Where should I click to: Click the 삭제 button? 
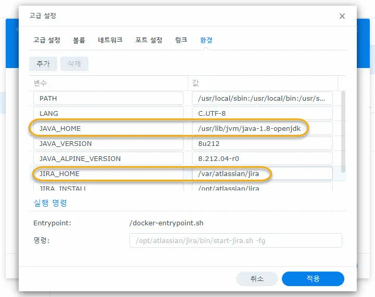coord(74,64)
